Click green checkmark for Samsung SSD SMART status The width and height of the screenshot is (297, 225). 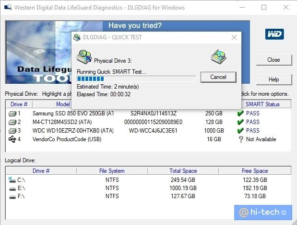coord(240,113)
